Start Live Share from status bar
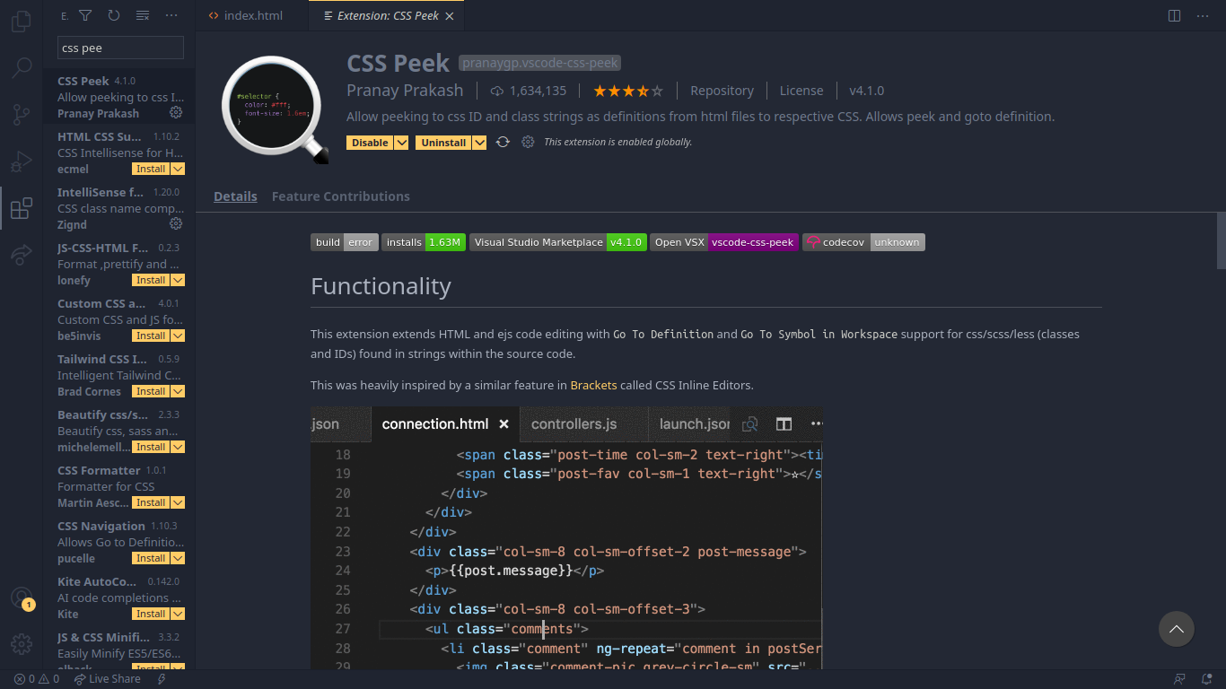Viewport: 1226px width, 689px height. coord(108,679)
